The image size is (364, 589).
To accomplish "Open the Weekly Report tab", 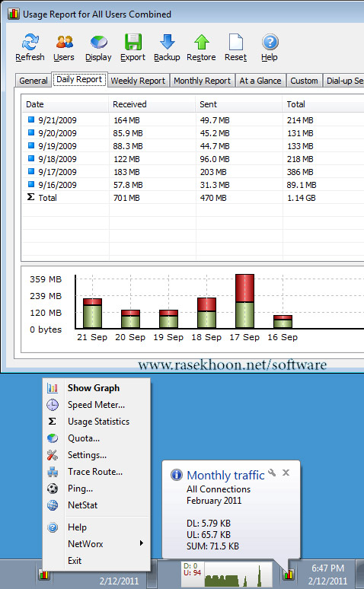I will pos(138,81).
